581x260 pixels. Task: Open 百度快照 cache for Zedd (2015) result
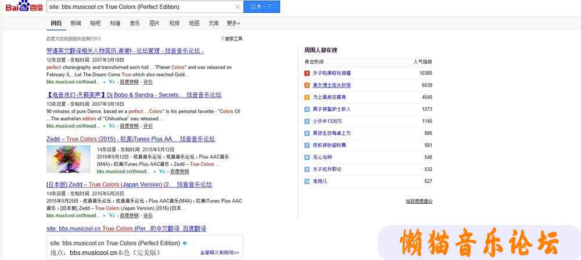tap(180, 171)
